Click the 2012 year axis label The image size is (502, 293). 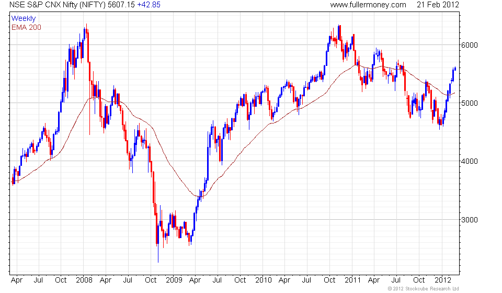point(442,280)
